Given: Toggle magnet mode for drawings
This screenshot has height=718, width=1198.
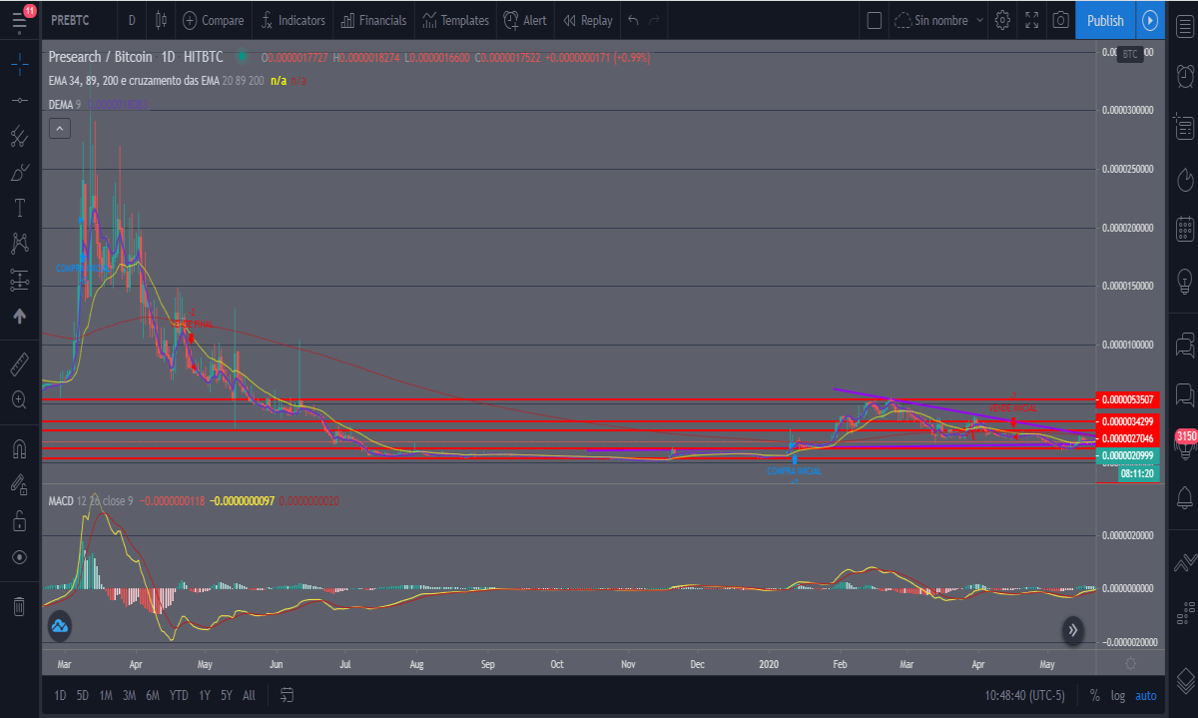Looking at the screenshot, I should click(x=19, y=447).
